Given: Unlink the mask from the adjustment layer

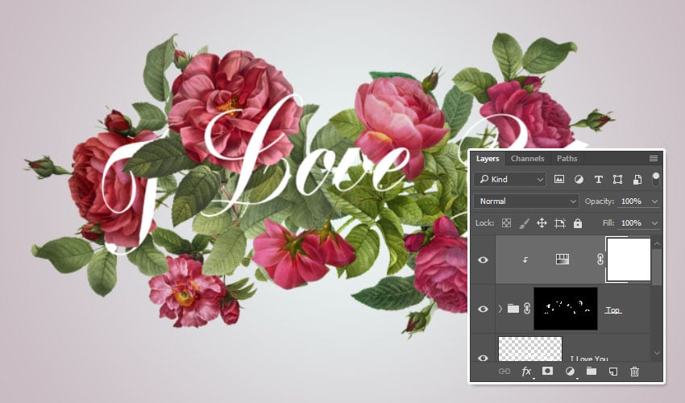Looking at the screenshot, I should (x=600, y=260).
